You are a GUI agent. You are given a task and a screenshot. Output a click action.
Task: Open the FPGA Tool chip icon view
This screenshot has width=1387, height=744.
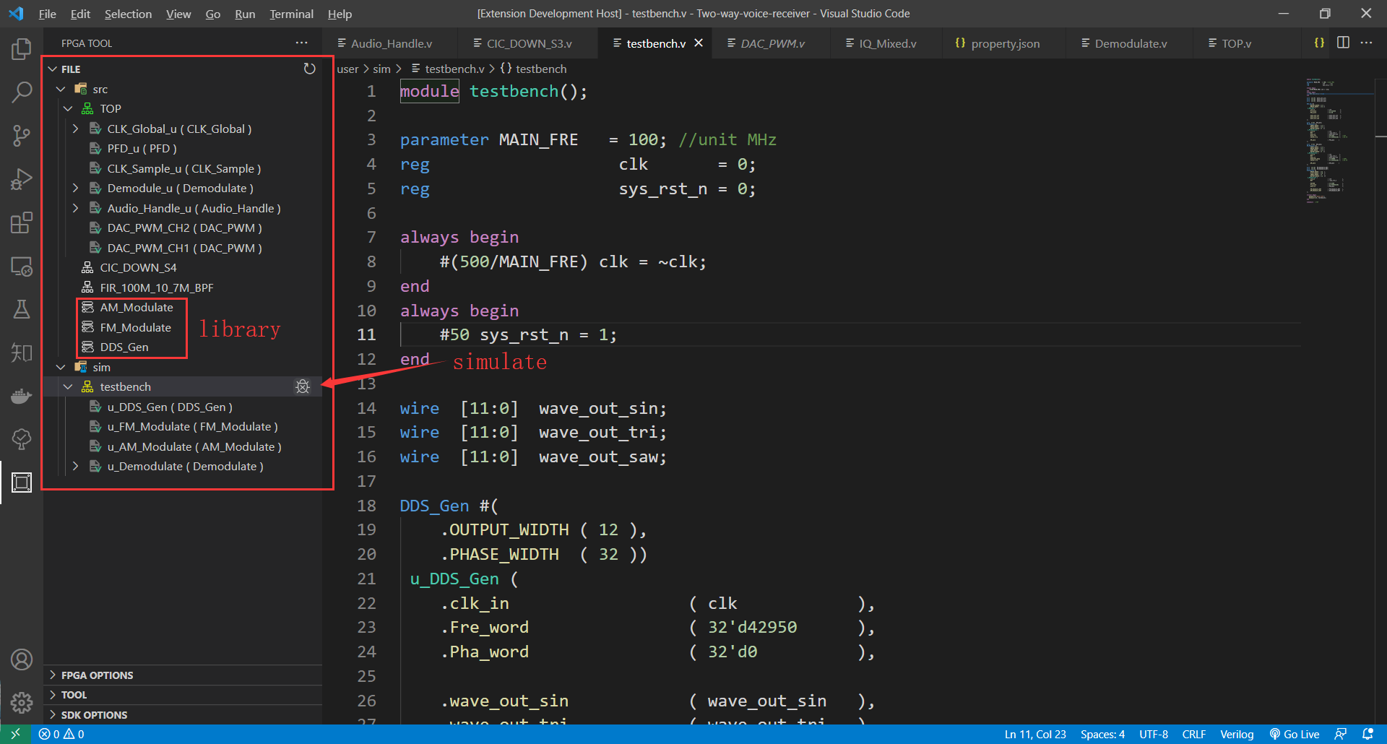coord(22,483)
